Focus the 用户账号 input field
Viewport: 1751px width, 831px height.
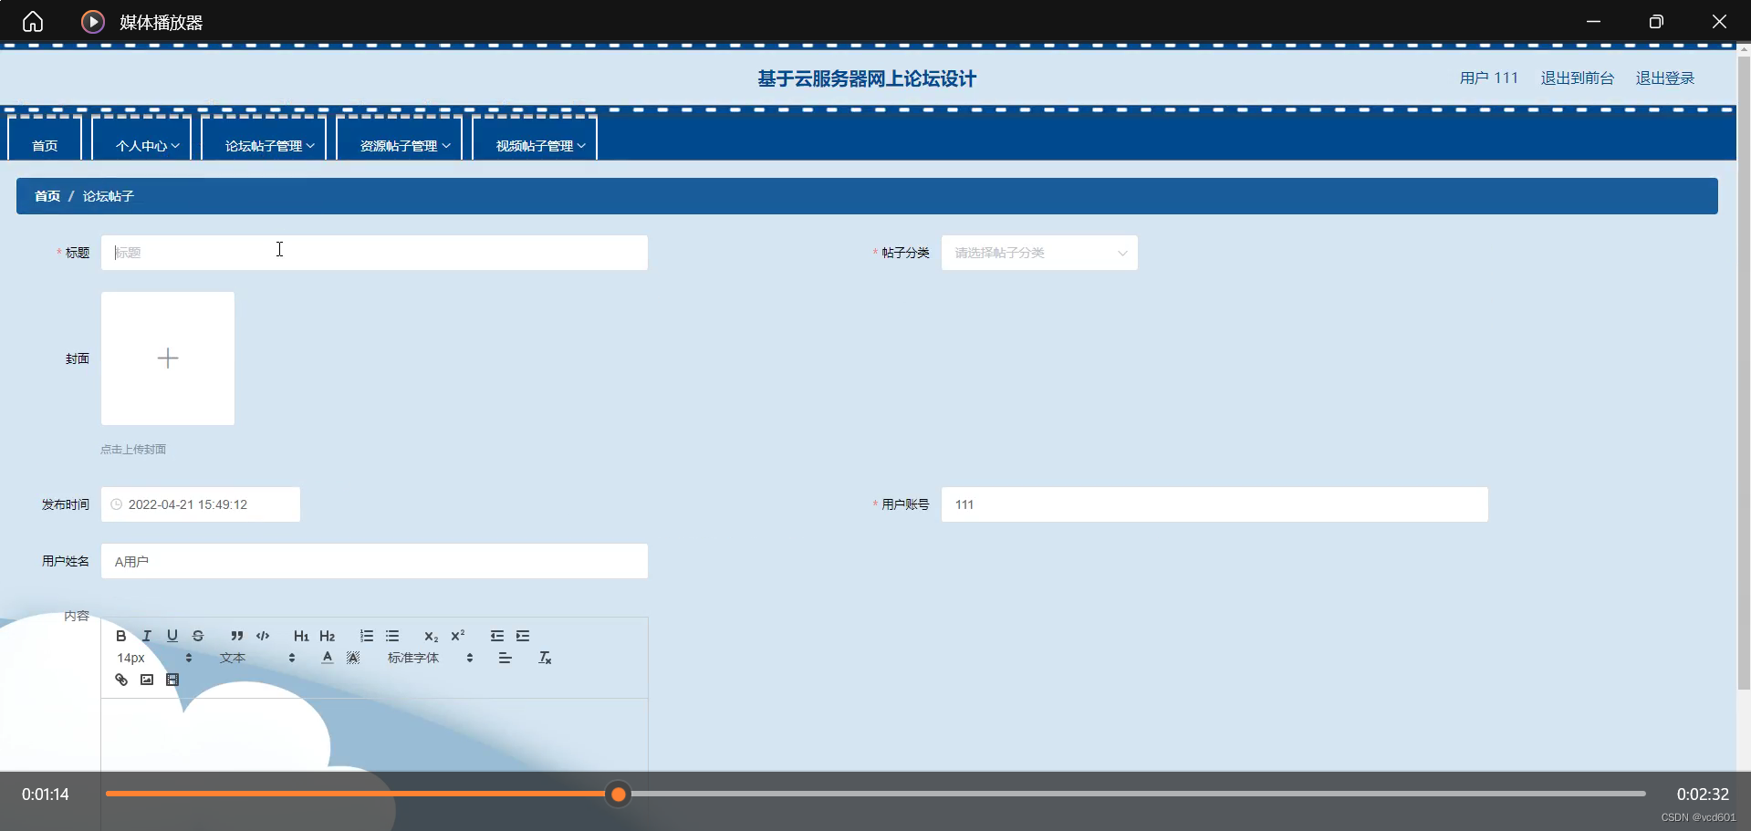[x=1214, y=504]
